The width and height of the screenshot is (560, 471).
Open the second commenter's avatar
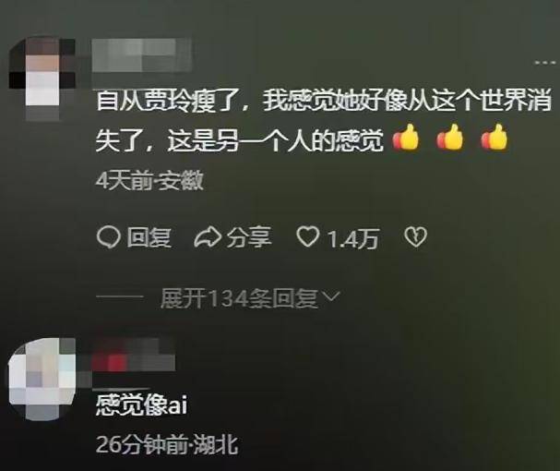(x=42, y=379)
